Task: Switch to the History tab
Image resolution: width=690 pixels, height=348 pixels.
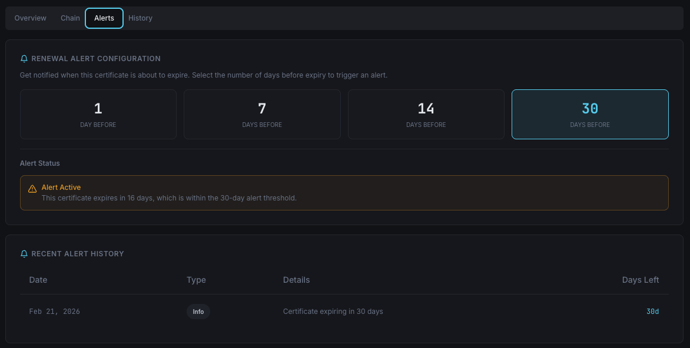Action: [140, 18]
